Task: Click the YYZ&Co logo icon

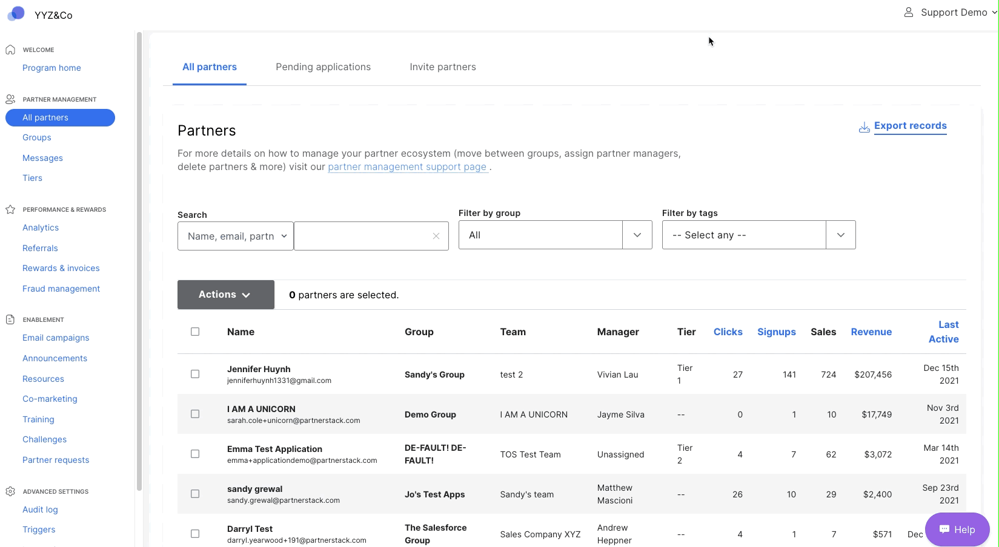Action: [x=16, y=13]
